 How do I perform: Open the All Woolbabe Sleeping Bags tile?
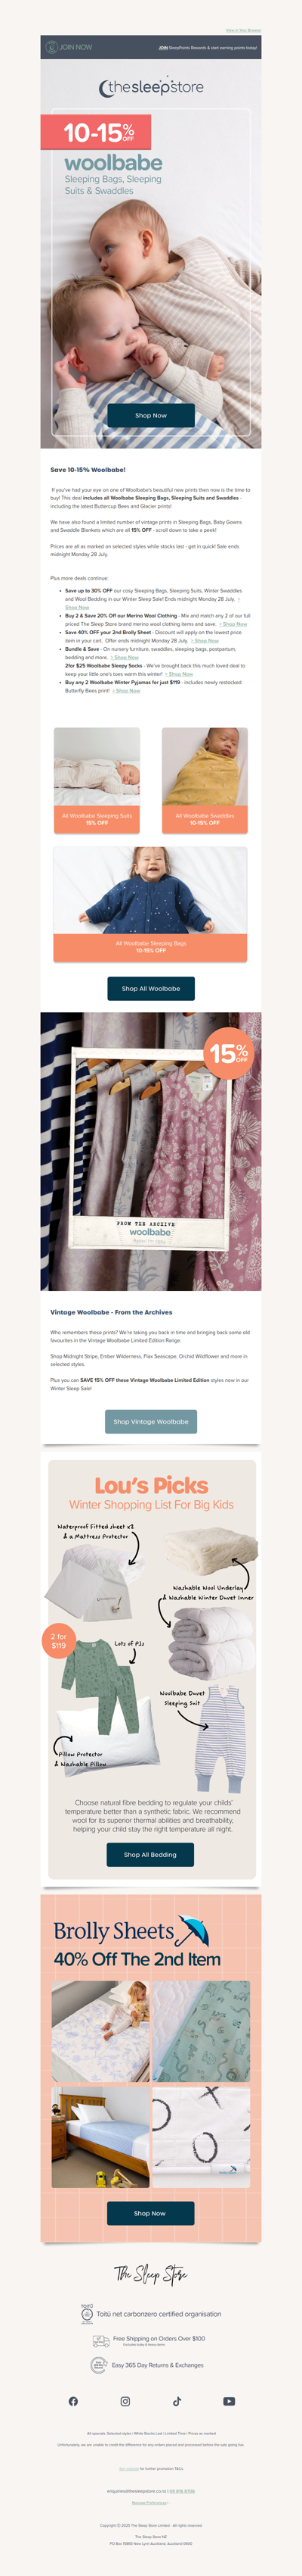tap(150, 905)
